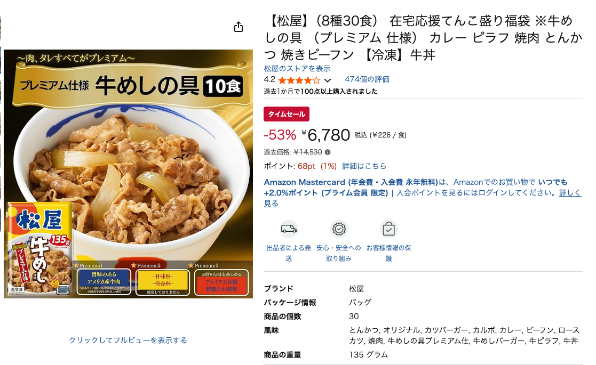The image size is (596, 365).
Task: Open the 松屋のストアを表示 link
Action: pos(297,69)
